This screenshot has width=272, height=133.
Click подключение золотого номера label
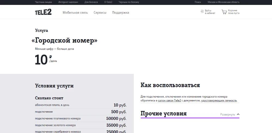(x=55, y=125)
